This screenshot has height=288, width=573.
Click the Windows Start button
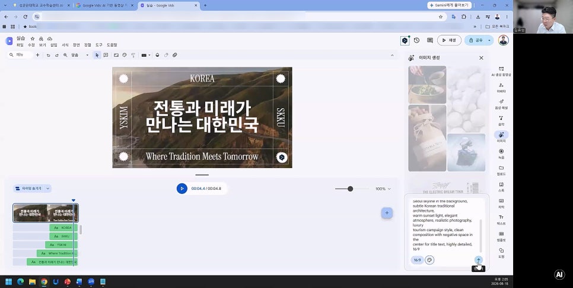coord(8,281)
